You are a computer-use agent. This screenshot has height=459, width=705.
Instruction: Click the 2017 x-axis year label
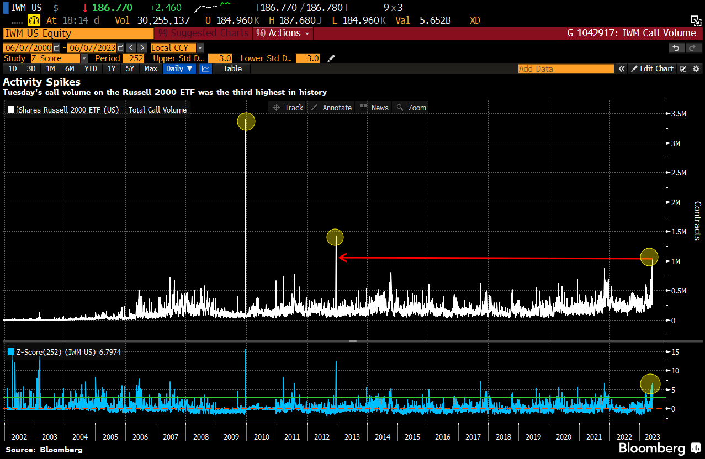pyautogui.click(x=473, y=437)
